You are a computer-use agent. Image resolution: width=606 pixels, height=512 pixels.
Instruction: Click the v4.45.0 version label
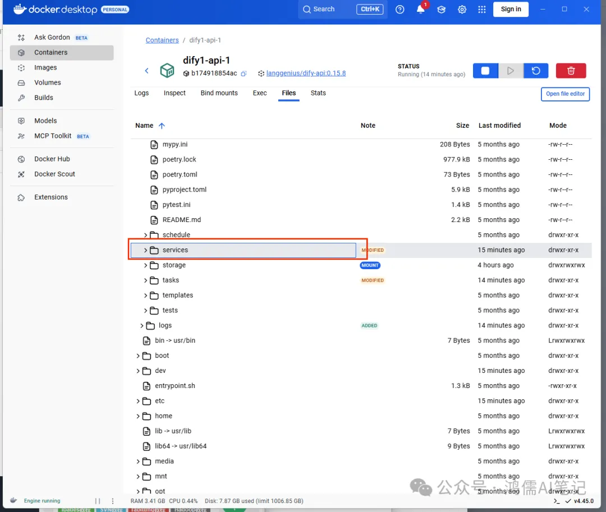pyautogui.click(x=583, y=501)
